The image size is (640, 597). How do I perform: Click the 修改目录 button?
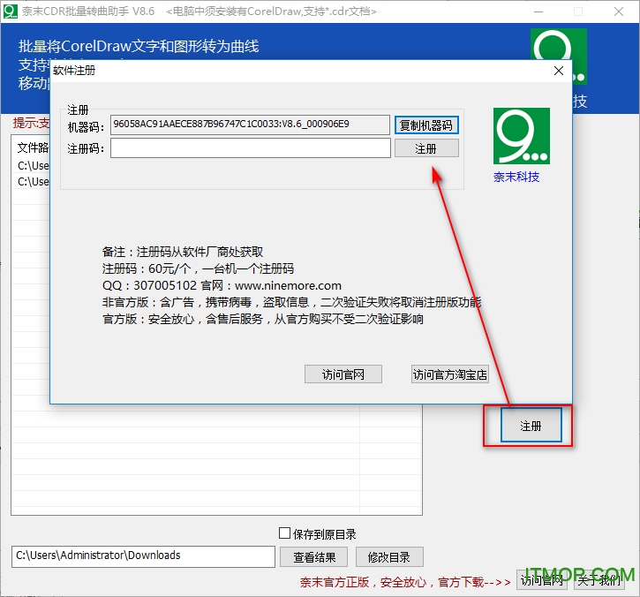pos(389,556)
